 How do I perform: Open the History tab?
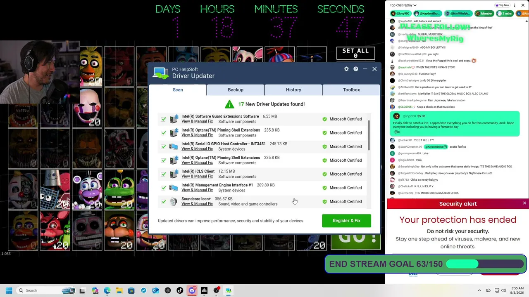tap(293, 90)
